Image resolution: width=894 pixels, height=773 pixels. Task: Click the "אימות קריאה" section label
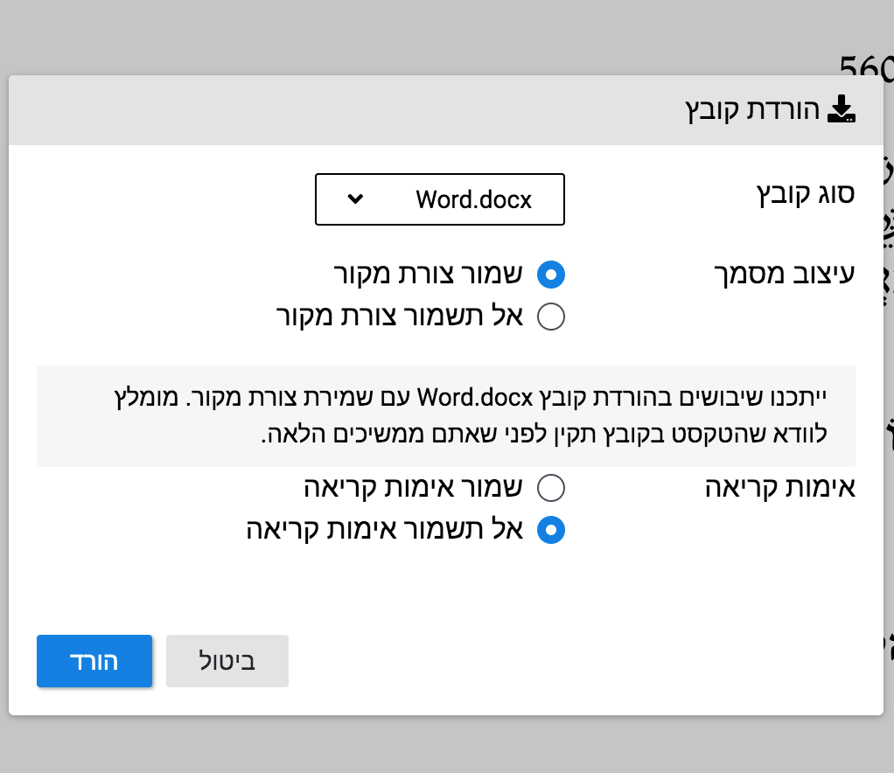[780, 488]
